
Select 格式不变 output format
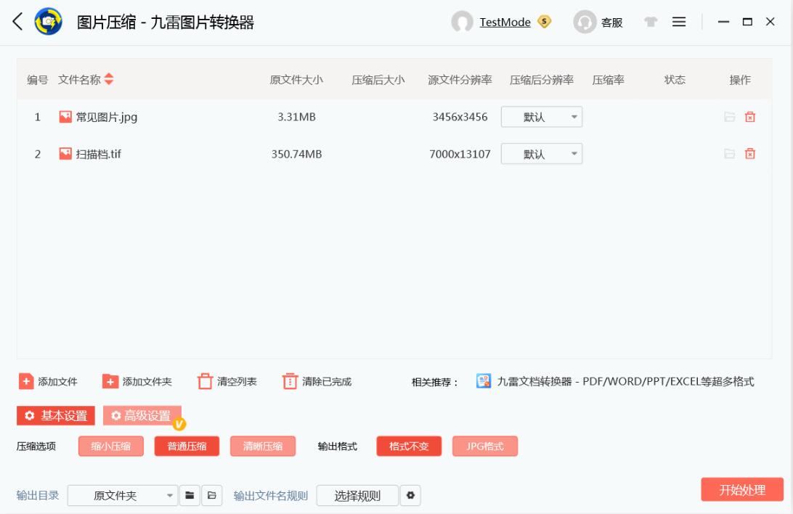(x=409, y=446)
